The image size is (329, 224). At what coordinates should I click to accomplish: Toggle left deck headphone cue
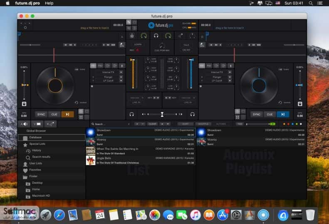tap(131, 114)
